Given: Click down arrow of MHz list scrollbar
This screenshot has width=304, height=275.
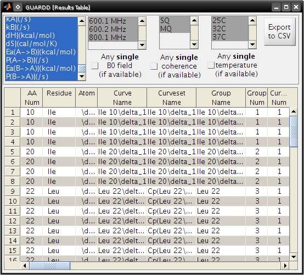Looking at the screenshot, I should pyautogui.click(x=142, y=45).
